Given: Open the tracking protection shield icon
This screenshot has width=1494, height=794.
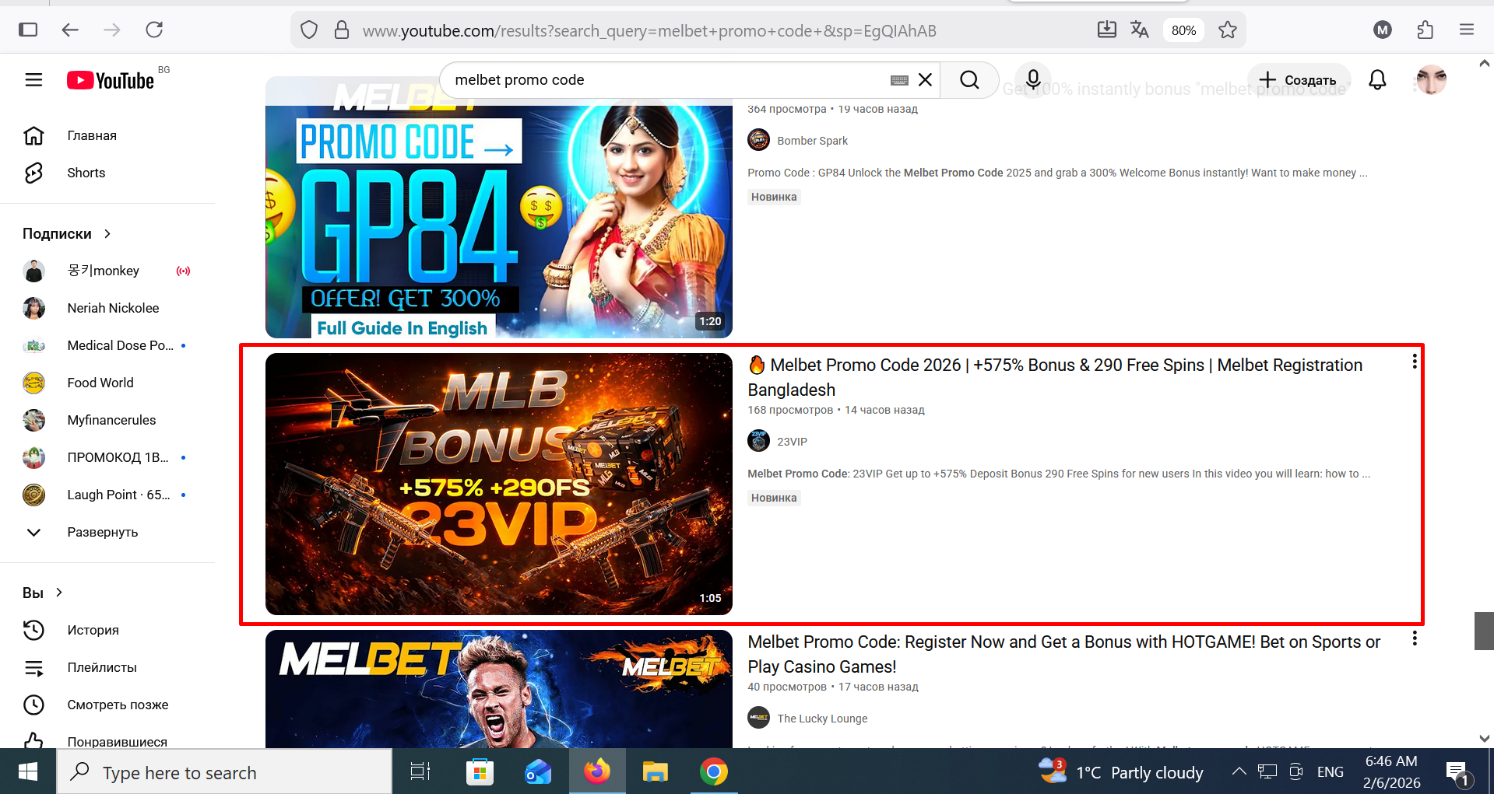Looking at the screenshot, I should click(309, 30).
